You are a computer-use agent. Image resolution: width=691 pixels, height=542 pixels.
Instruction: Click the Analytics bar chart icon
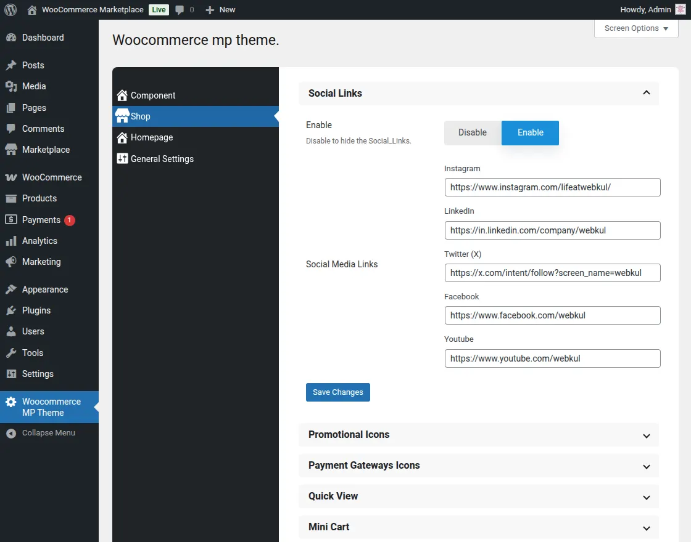tap(11, 241)
